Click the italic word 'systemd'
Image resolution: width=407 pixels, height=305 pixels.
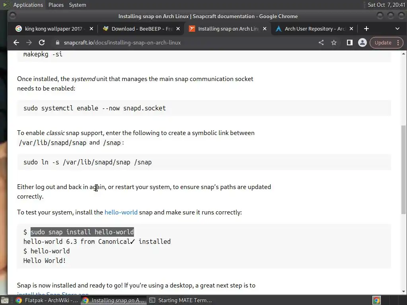83,79
